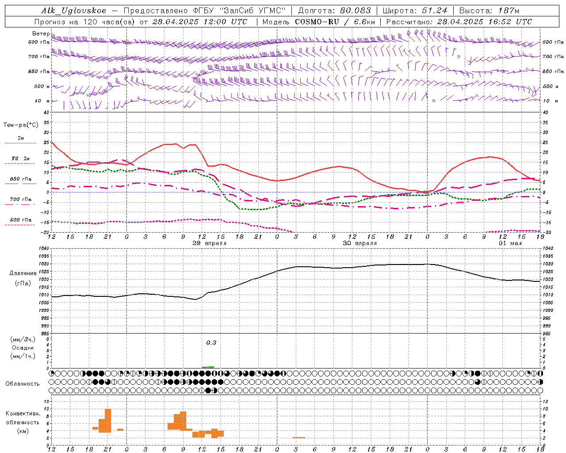Viewport: 566px width, 453px height.
Task: Click the red line sample under '2м' legend
Action: click(20, 143)
